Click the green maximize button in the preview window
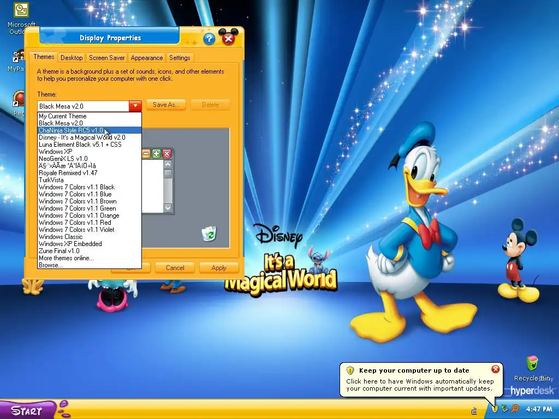The height and width of the screenshot is (419, 559). coord(156,153)
